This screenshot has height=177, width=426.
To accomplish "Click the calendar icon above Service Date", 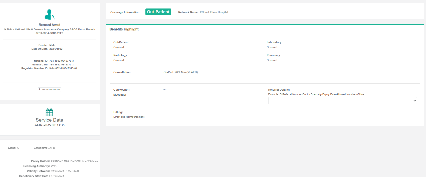I will click(x=49, y=112).
